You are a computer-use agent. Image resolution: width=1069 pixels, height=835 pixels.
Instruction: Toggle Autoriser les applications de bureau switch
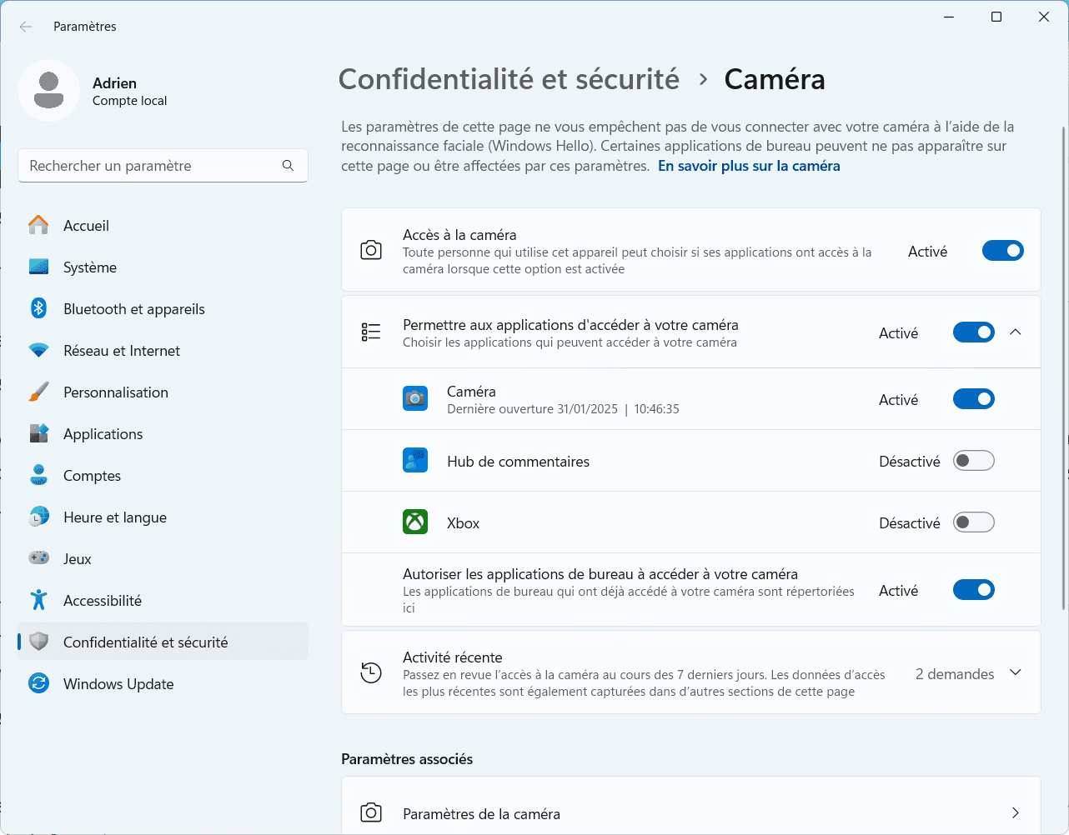coord(974,590)
